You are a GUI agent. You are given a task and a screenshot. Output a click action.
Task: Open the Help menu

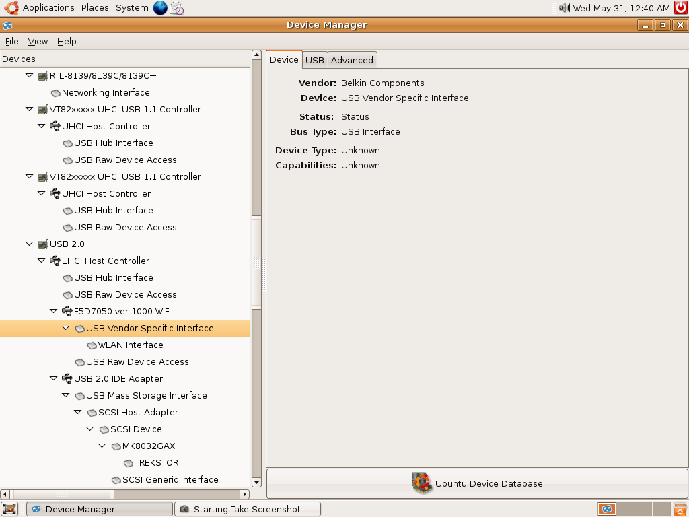click(67, 41)
